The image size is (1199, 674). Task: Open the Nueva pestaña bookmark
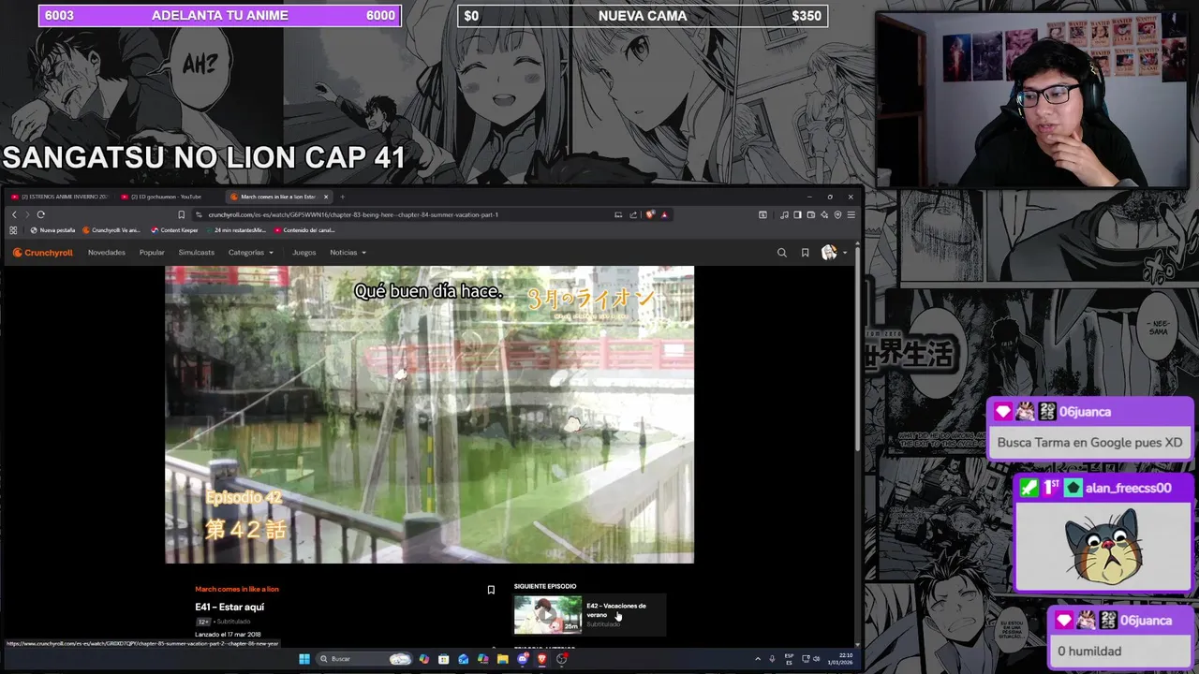[x=52, y=230]
